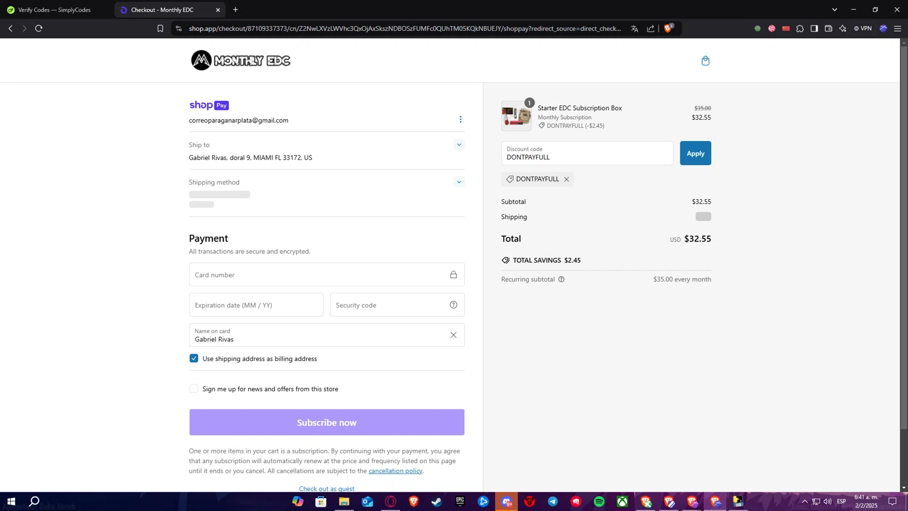The height and width of the screenshot is (511, 908).
Task: Click Check out as guest link
Action: point(327,489)
